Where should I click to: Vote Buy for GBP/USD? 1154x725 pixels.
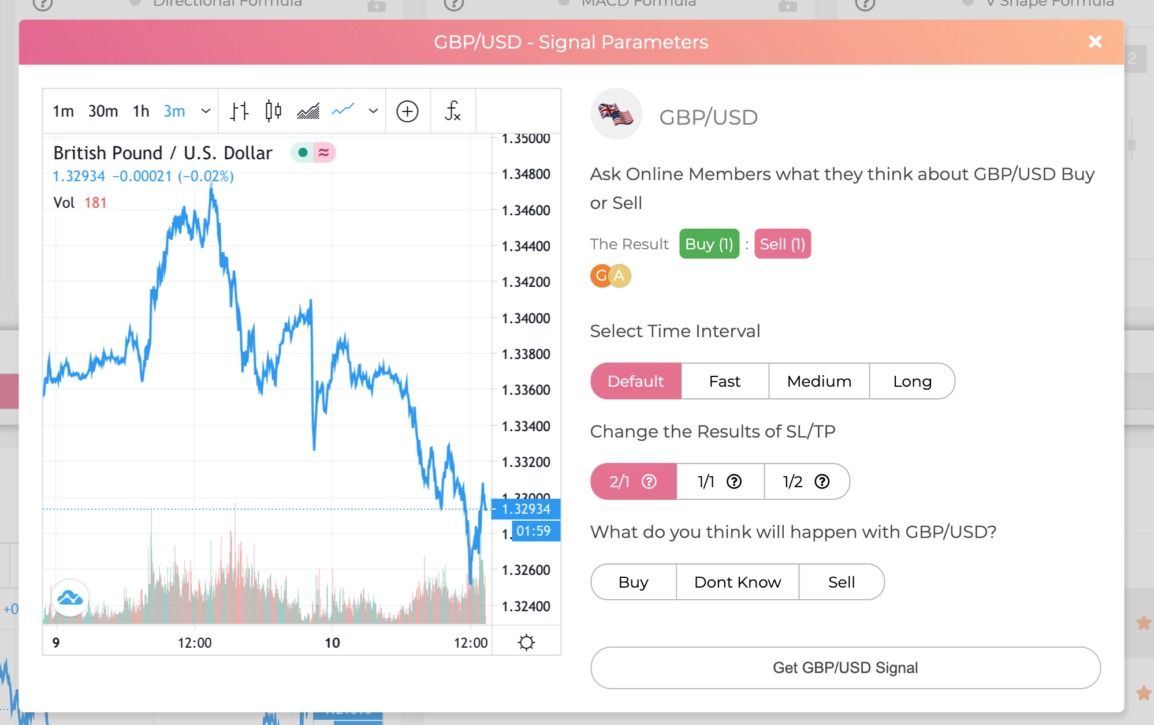(633, 582)
